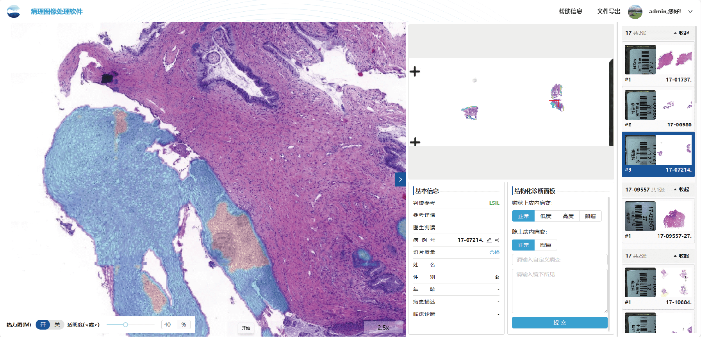The height and width of the screenshot is (337, 701).
Task: Select 正常 for squamous epithelial lesion
Action: coord(523,216)
